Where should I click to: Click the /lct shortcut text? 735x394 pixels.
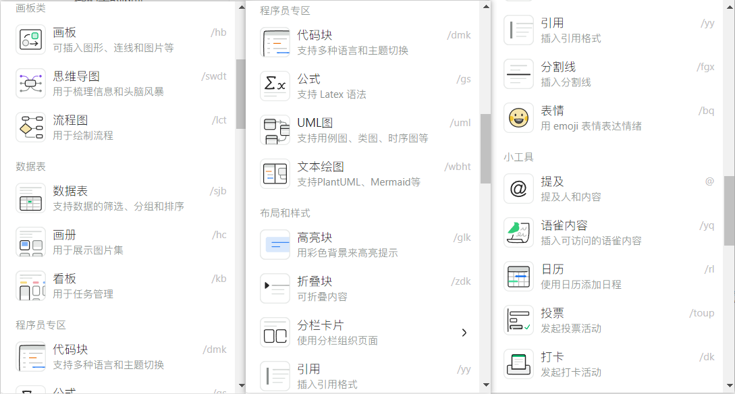point(219,120)
